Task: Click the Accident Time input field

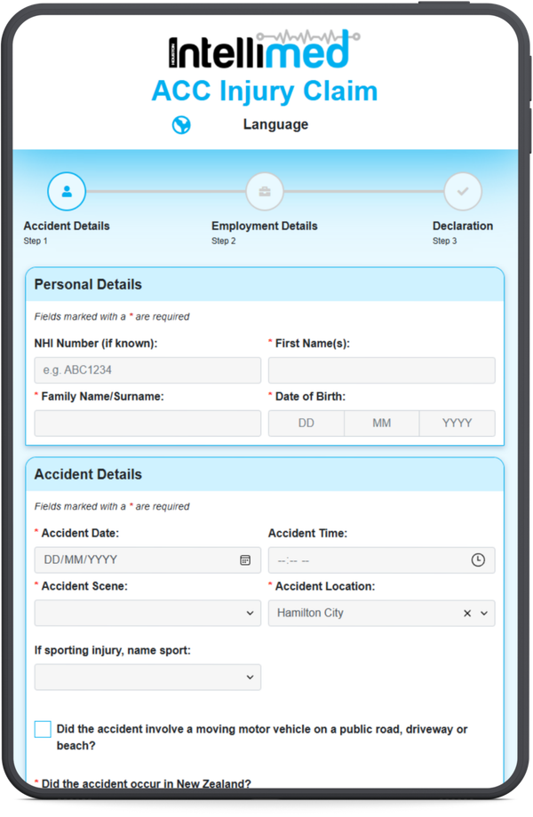Action: coord(381,560)
